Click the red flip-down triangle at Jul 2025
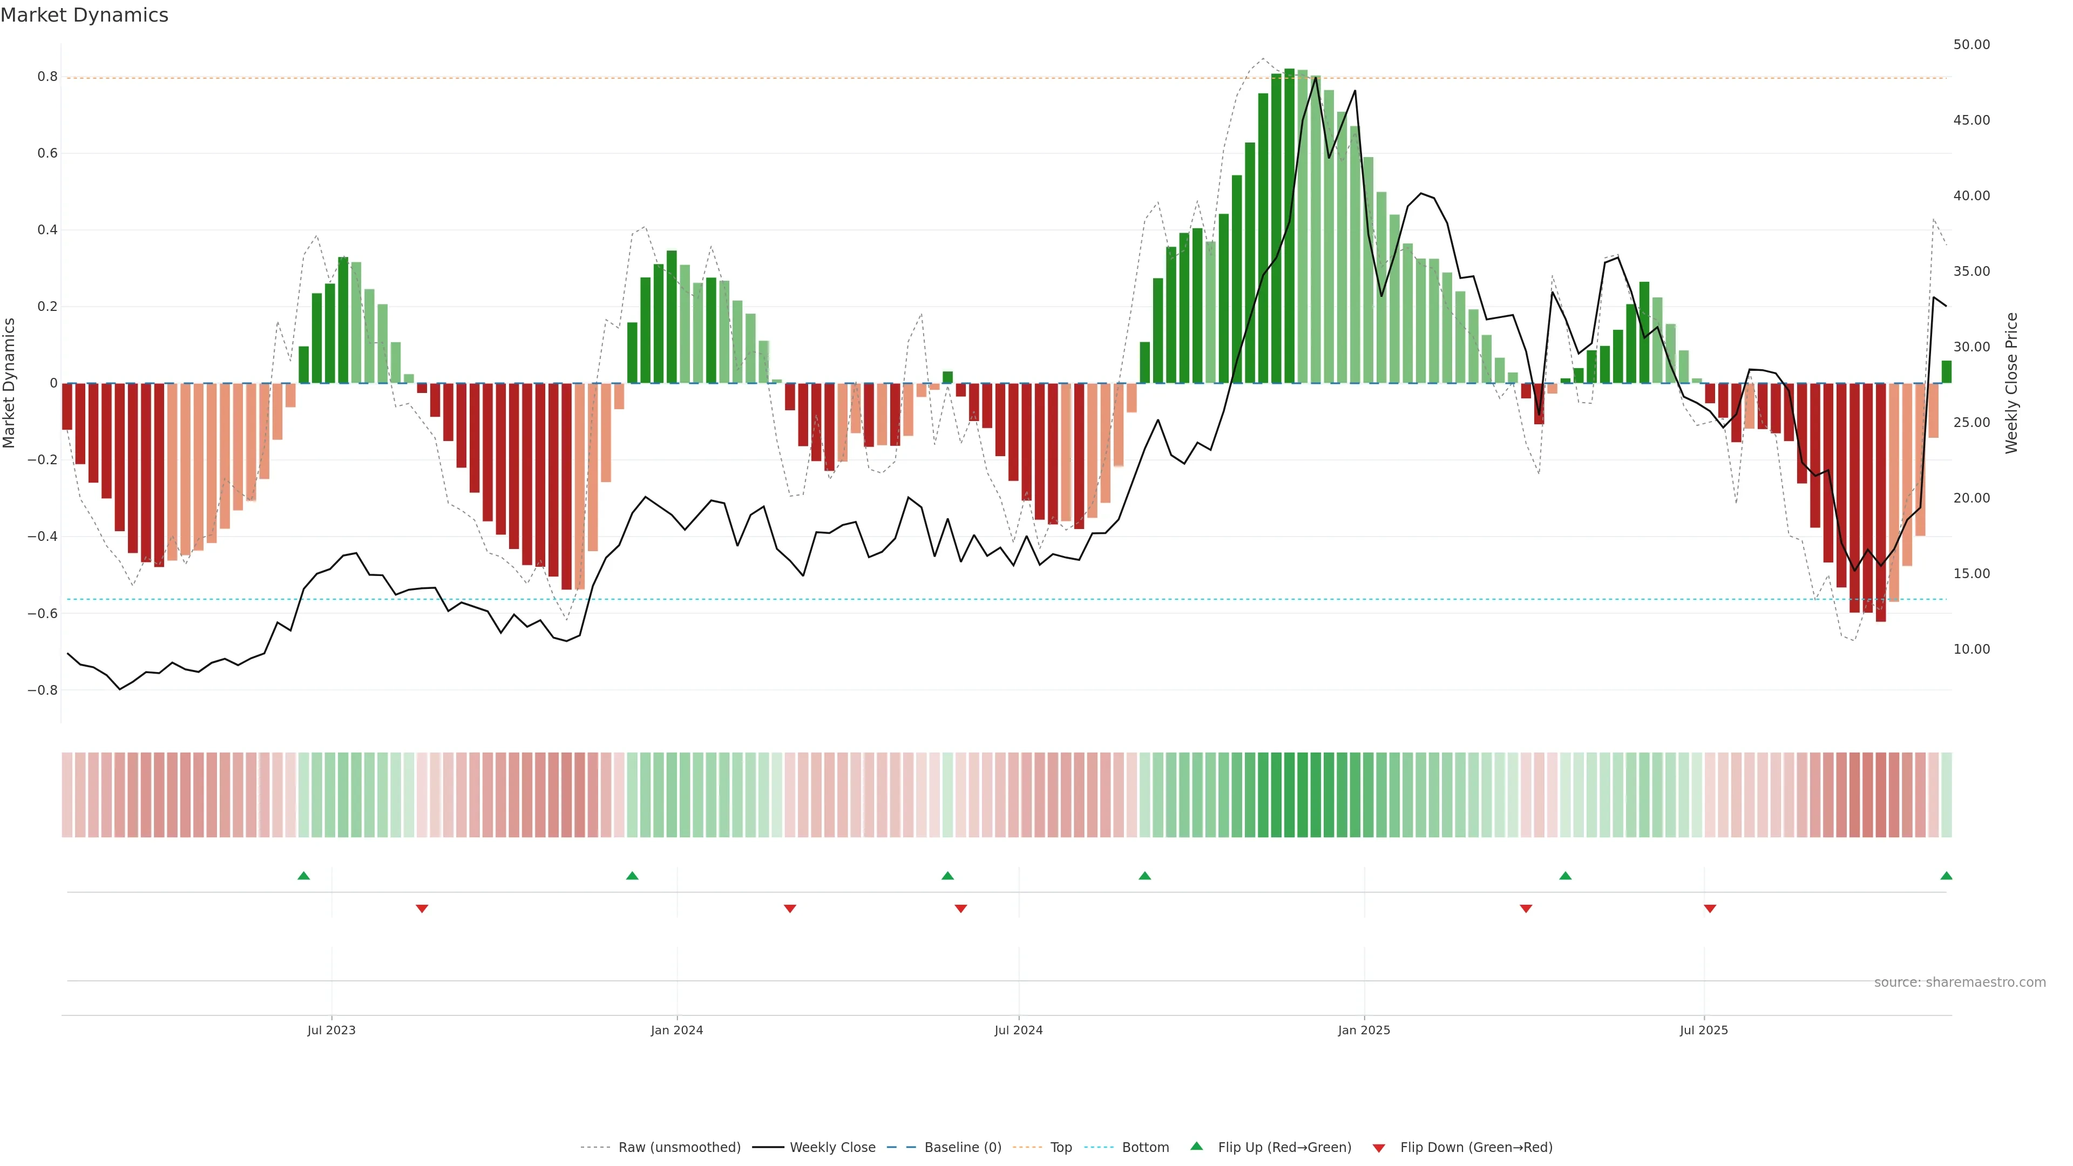The image size is (2073, 1166). click(1710, 909)
